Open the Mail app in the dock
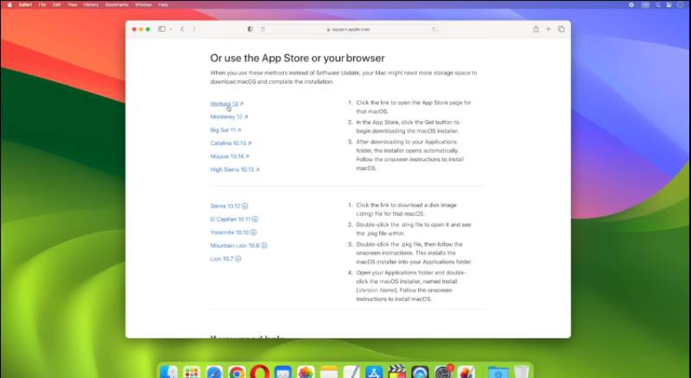 [283, 373]
